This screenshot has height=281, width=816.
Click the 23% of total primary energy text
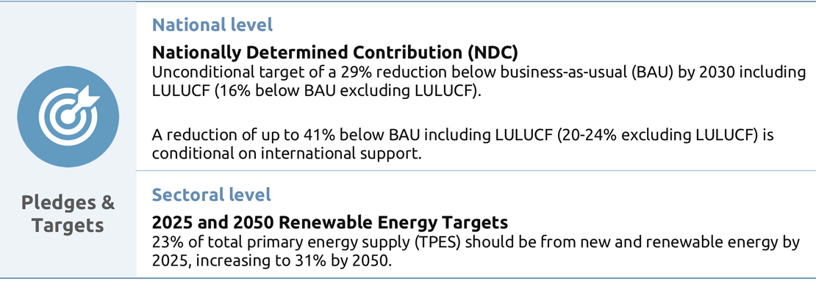476,243
